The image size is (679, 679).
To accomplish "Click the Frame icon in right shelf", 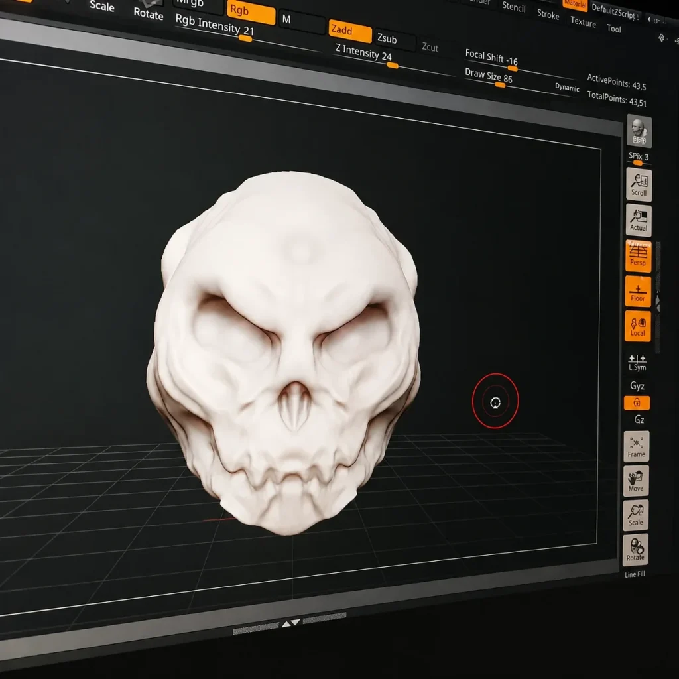I will [636, 446].
